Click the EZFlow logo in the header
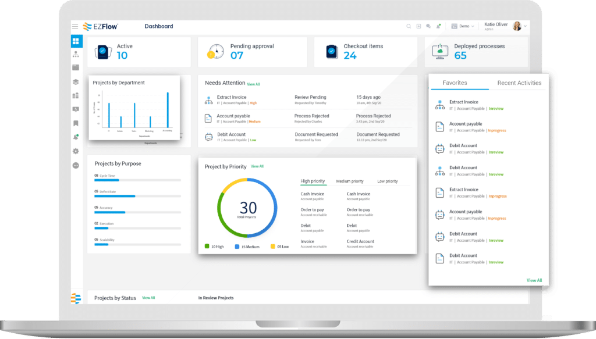596x339 pixels. pyautogui.click(x=100, y=26)
